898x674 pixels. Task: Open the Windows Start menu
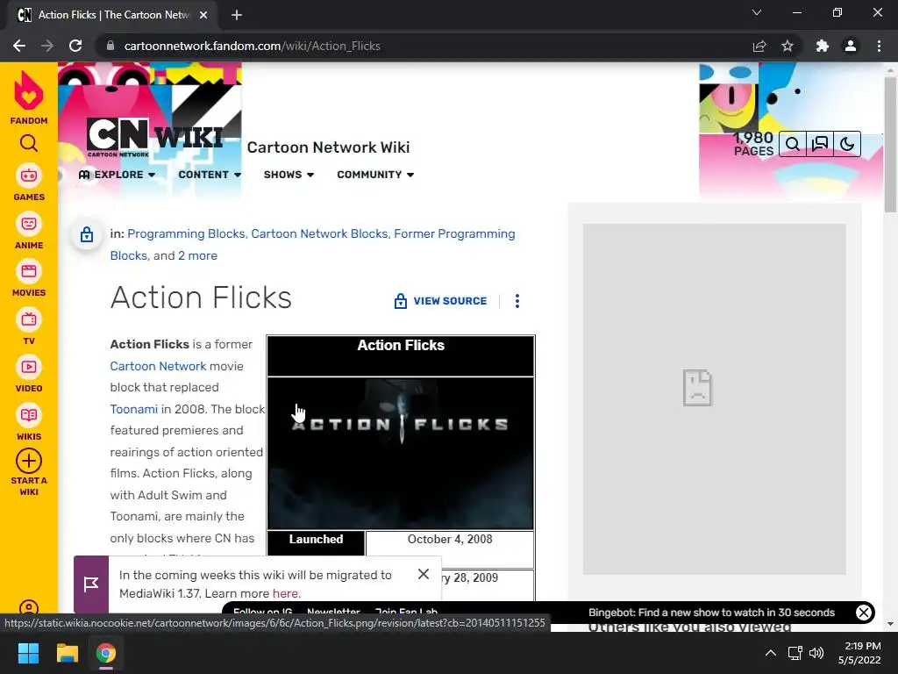(x=28, y=653)
